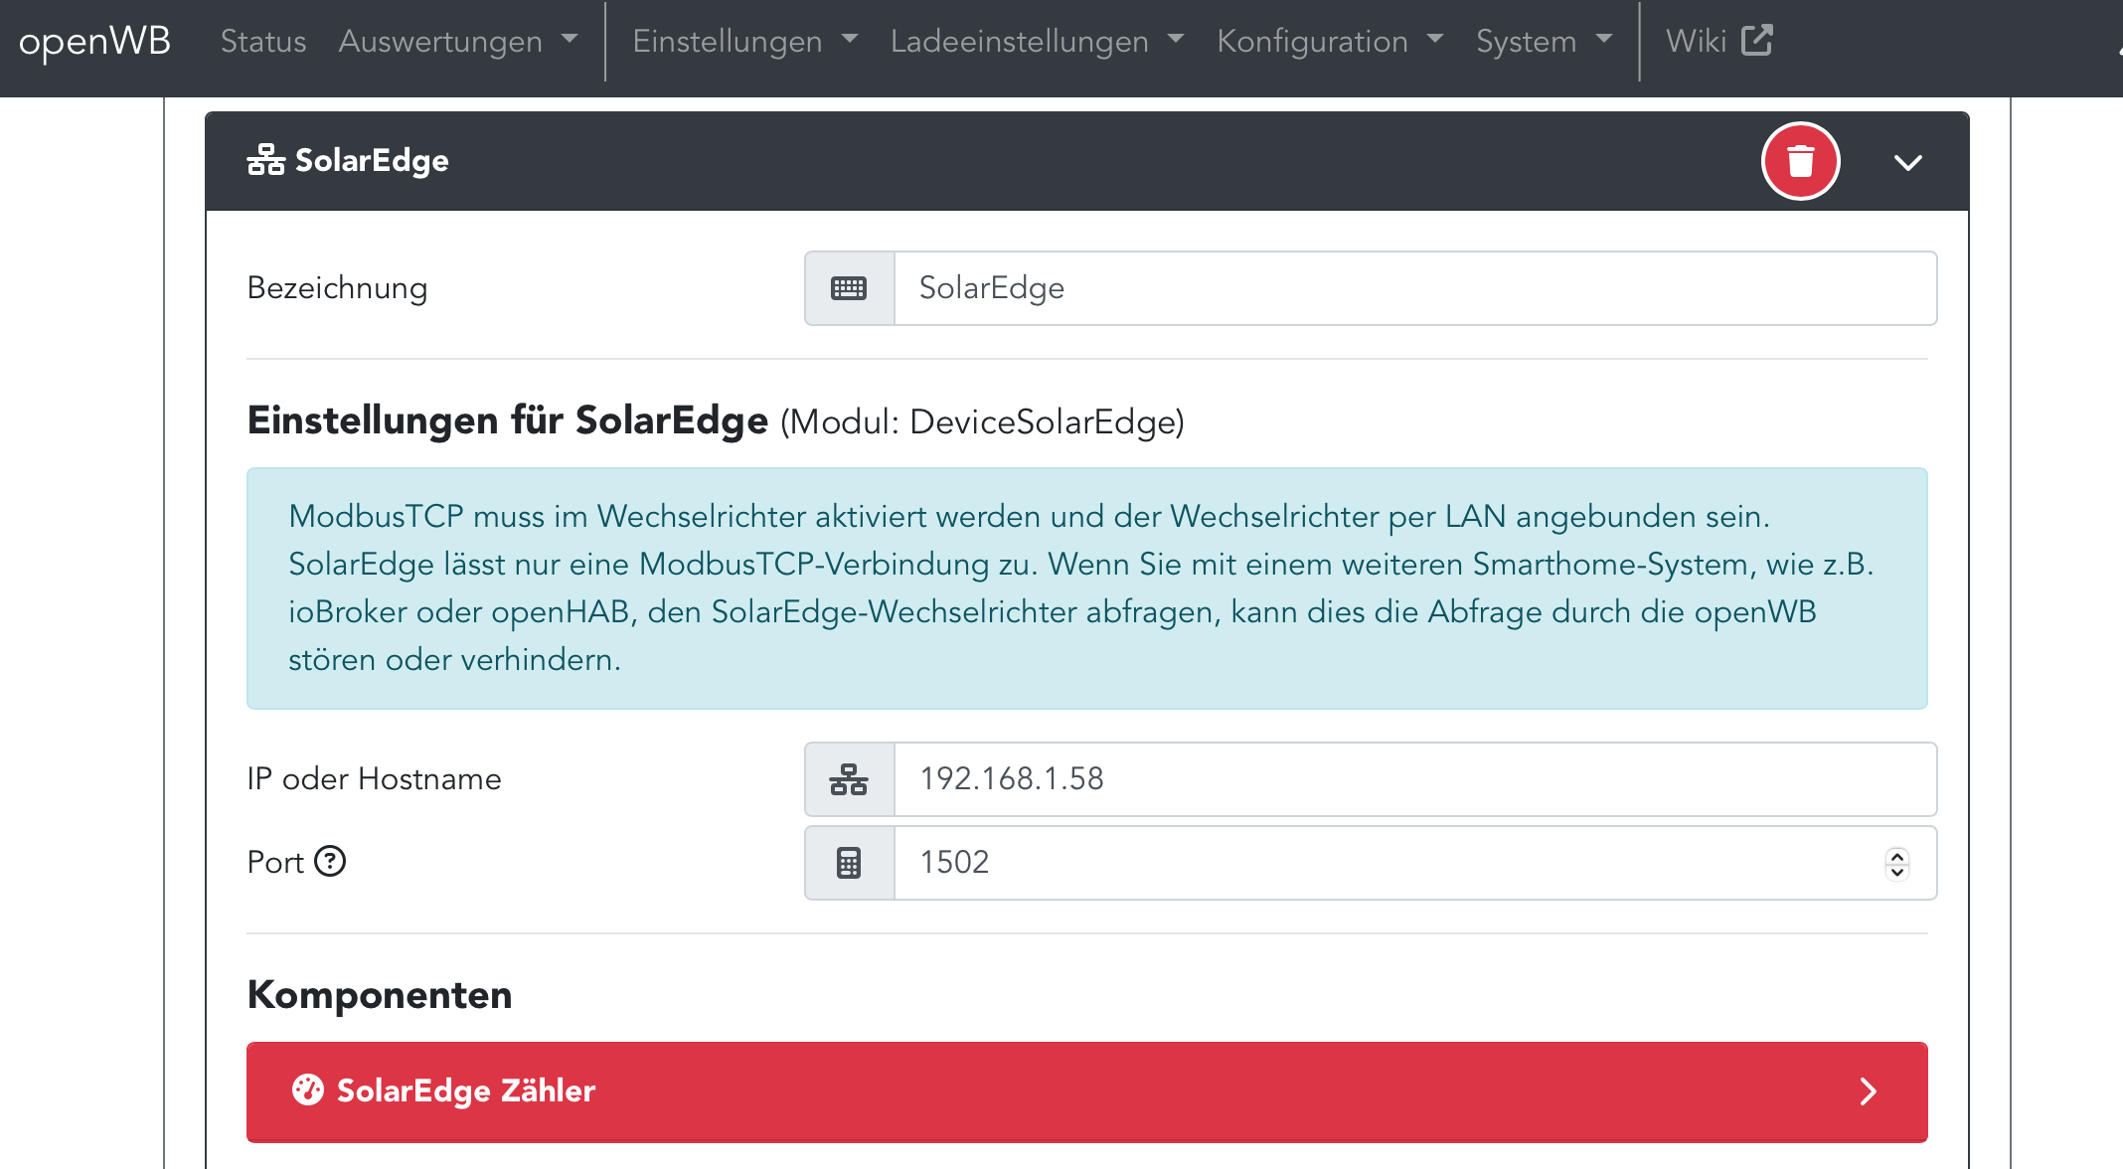The image size is (2123, 1169).
Task: Click the calculator icon beside Port field
Action: (x=849, y=863)
